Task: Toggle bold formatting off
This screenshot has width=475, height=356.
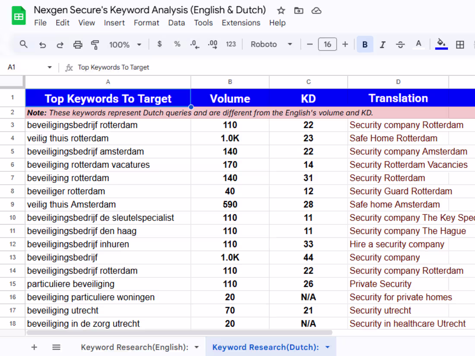Action: coord(365,44)
